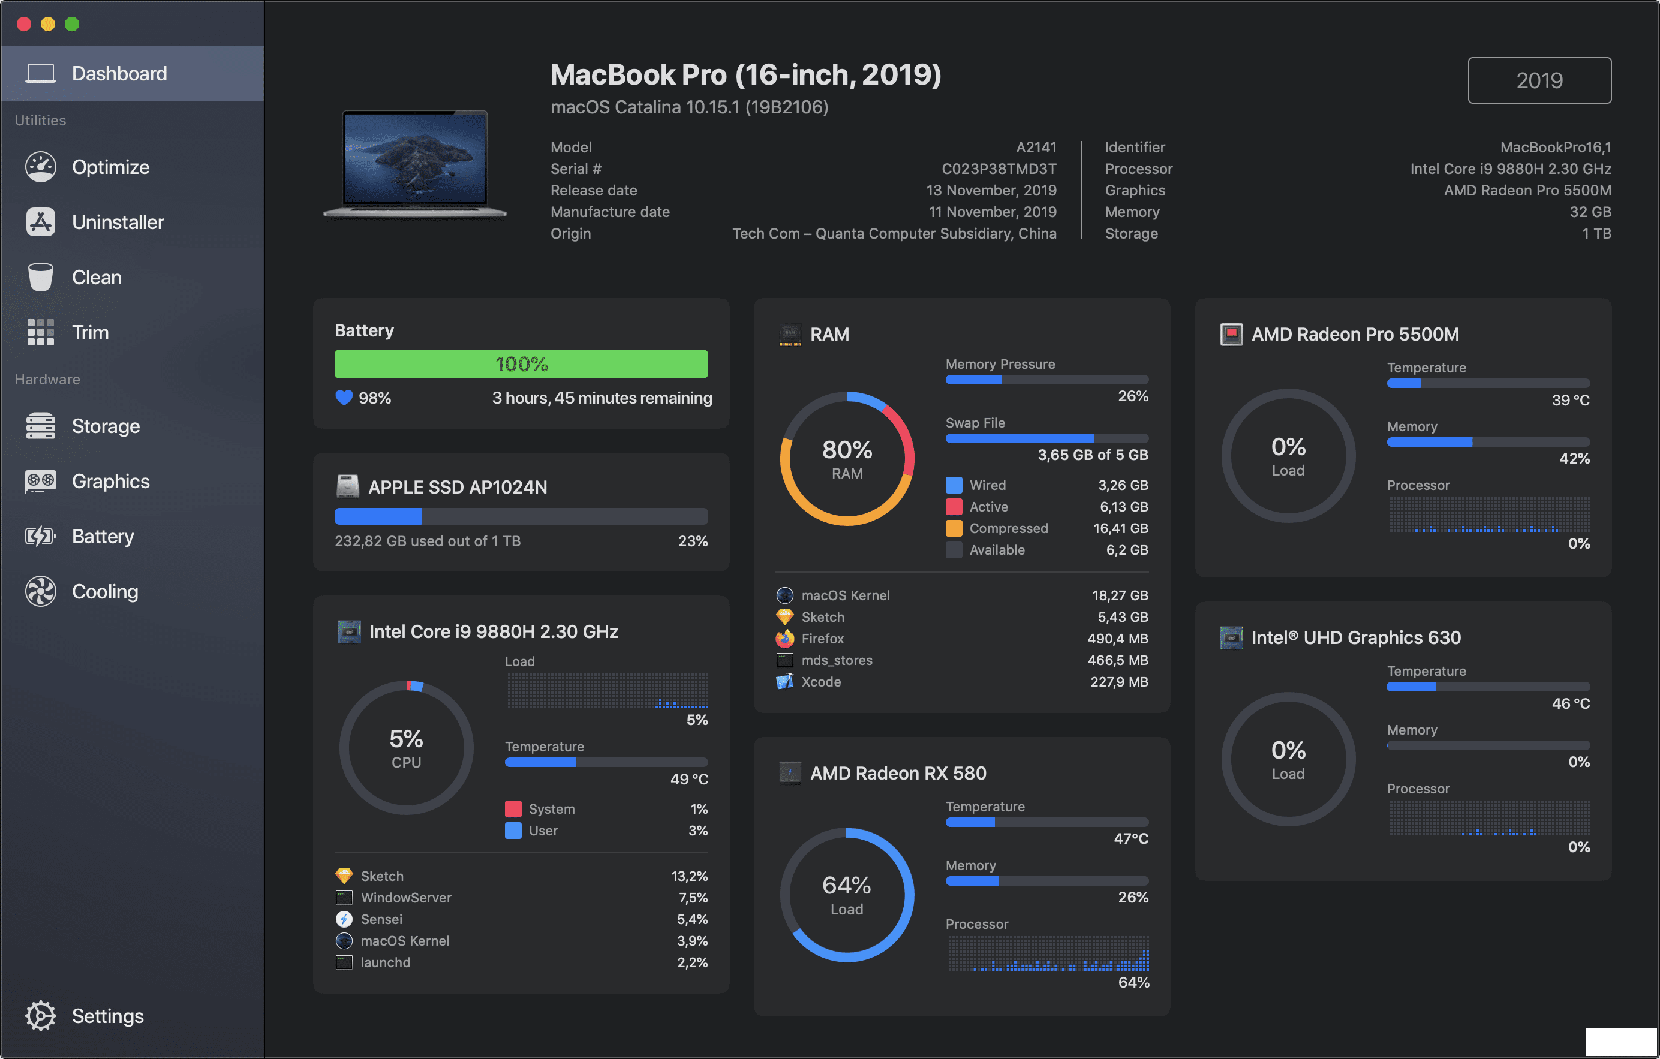Show Battery hardware details
The height and width of the screenshot is (1059, 1660).
coord(133,536)
